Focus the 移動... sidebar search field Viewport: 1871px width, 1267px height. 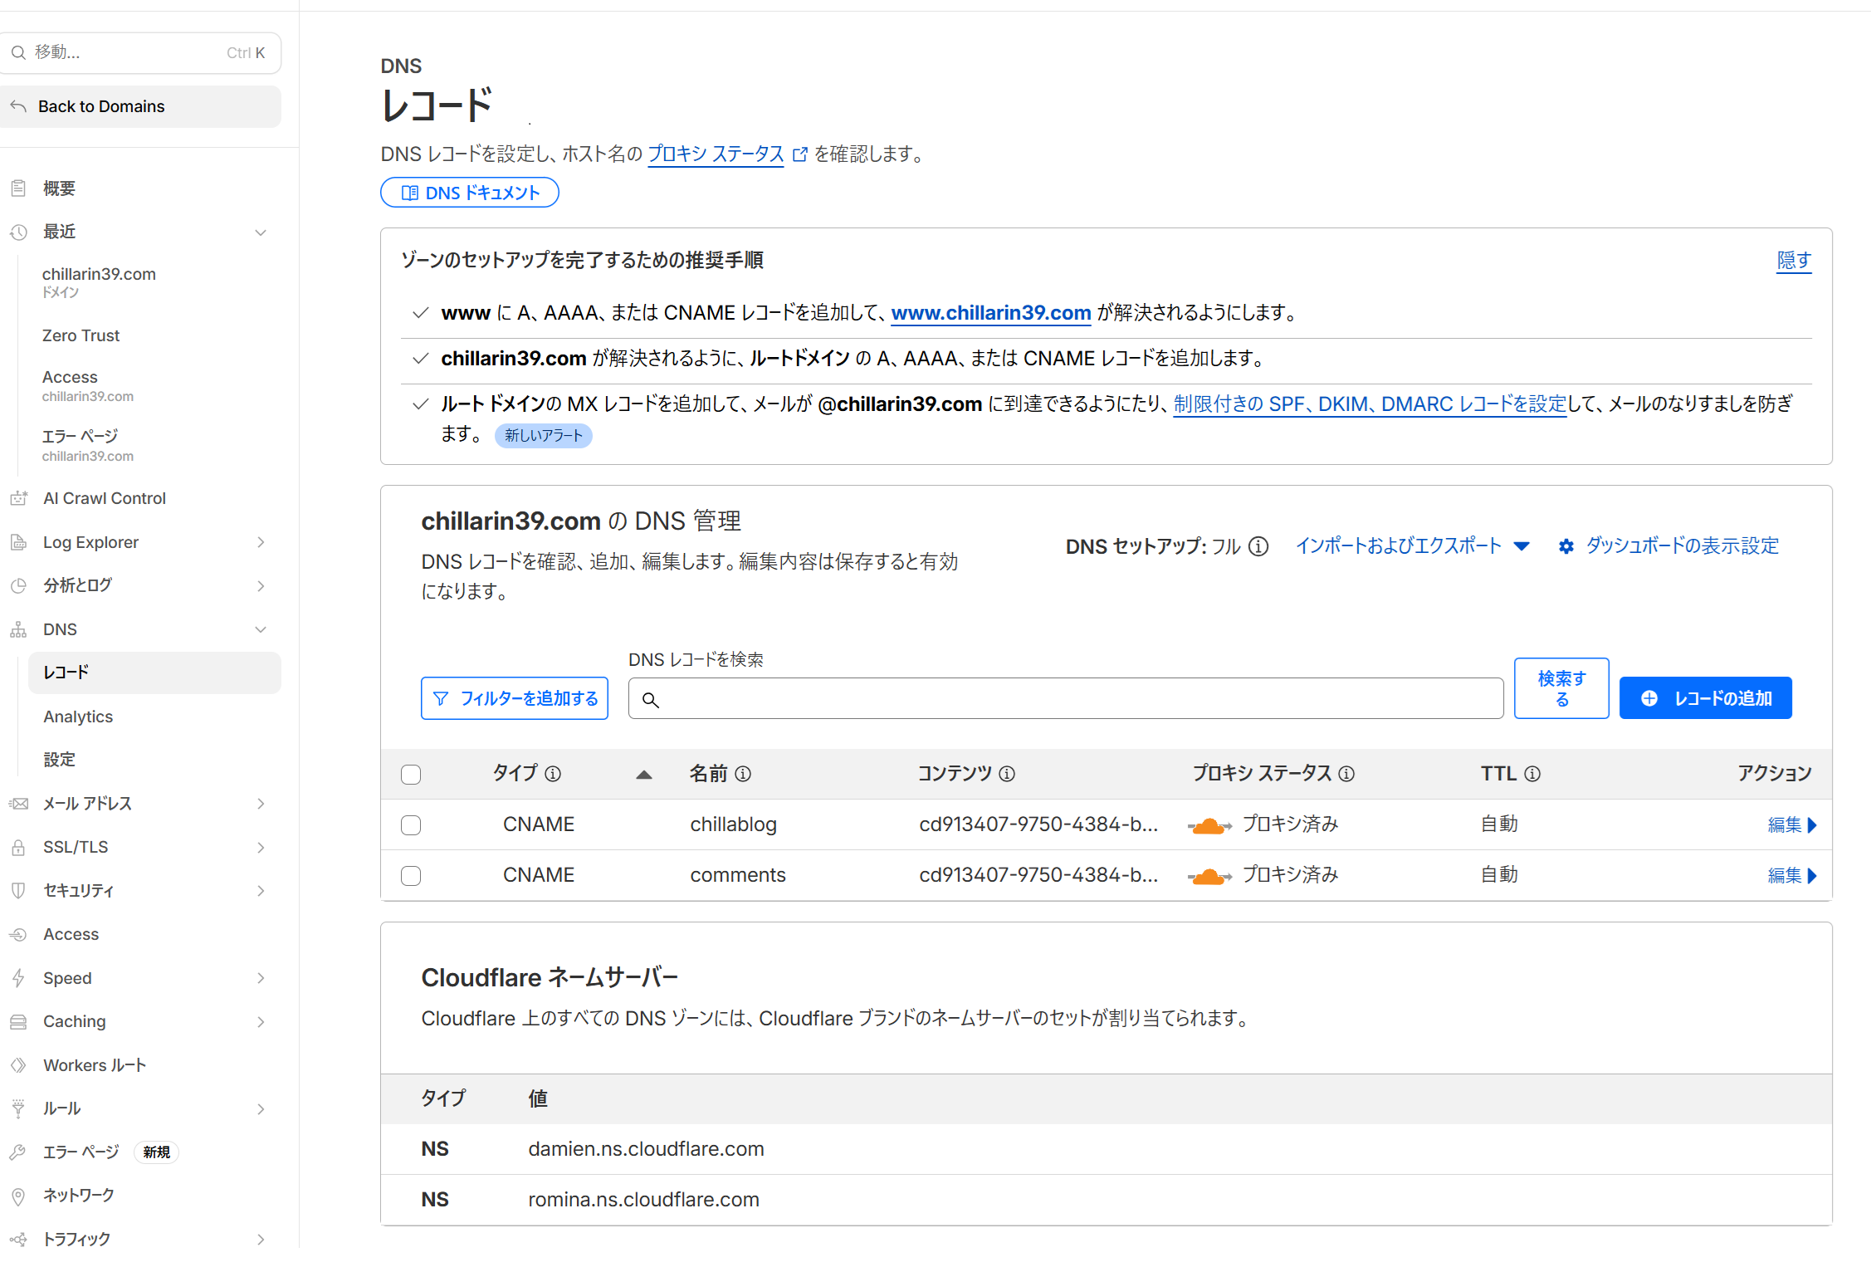[x=141, y=53]
